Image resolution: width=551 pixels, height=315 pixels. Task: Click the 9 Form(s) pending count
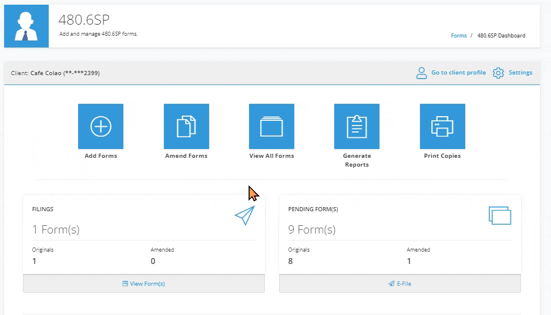[x=312, y=229]
